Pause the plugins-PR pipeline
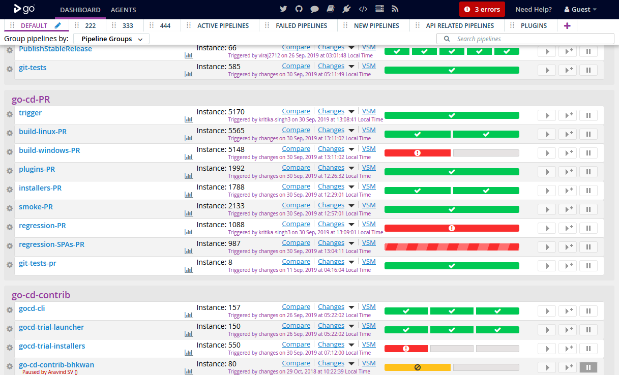Viewport: 619px width, 375px height. coord(588,172)
